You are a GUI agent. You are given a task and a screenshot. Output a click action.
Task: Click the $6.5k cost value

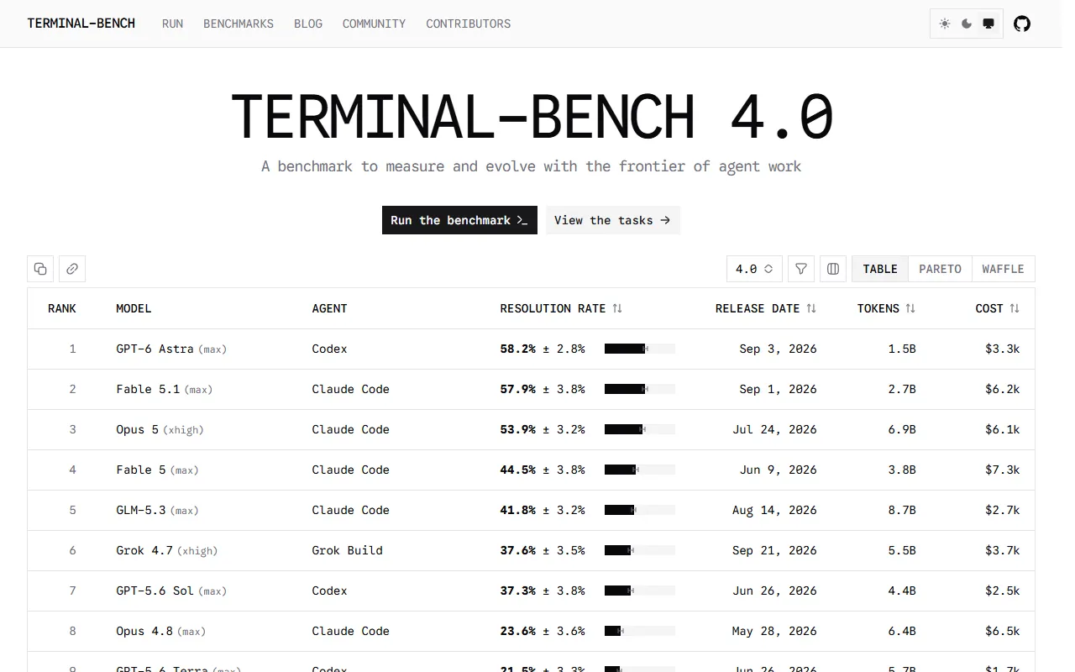point(1003,631)
